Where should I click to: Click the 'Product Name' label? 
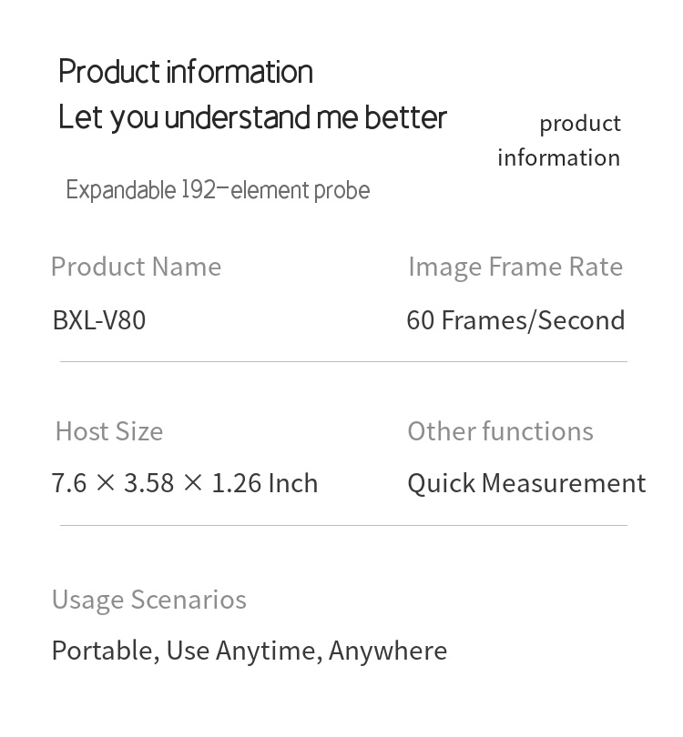[x=136, y=267]
